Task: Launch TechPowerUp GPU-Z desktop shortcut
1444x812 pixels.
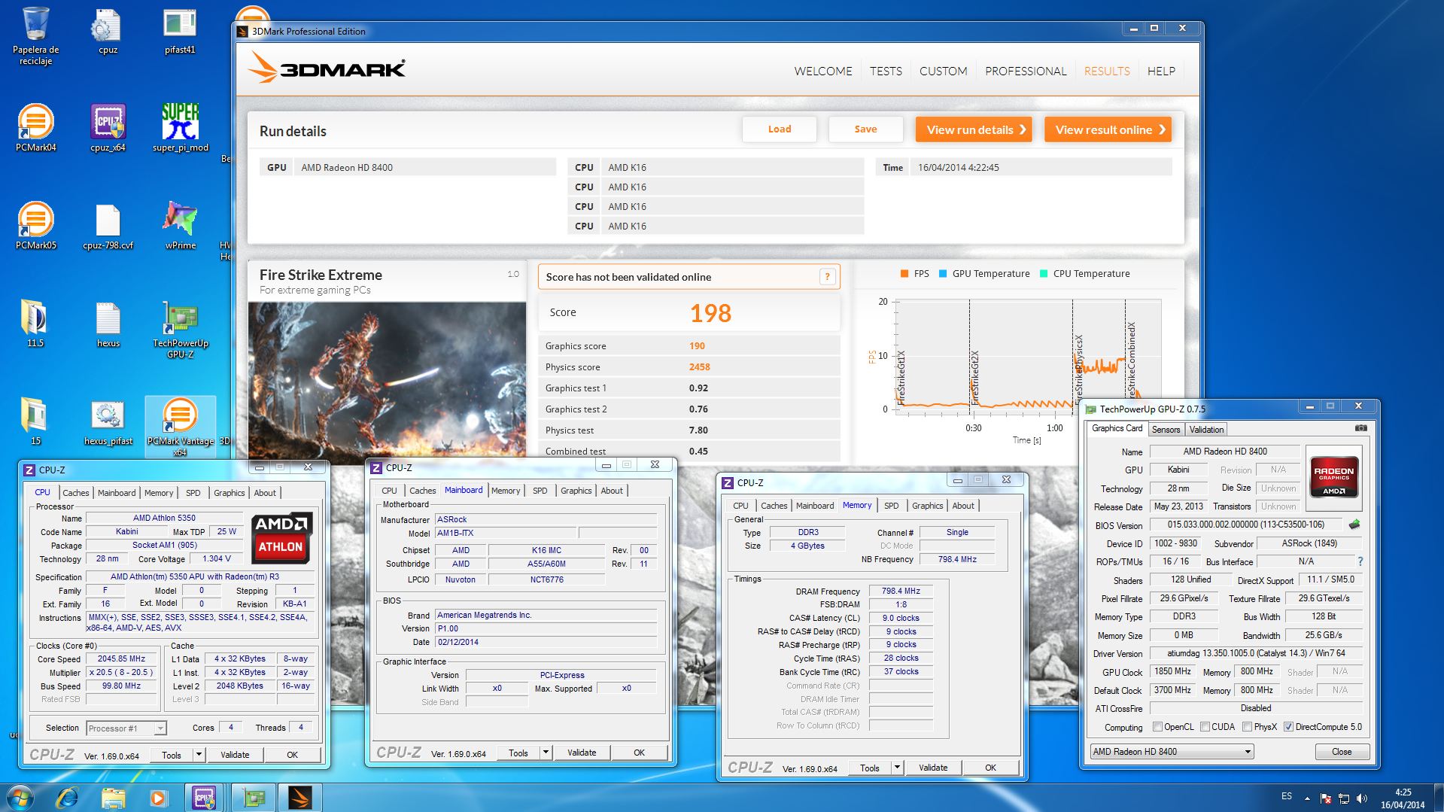Action: pos(180,329)
